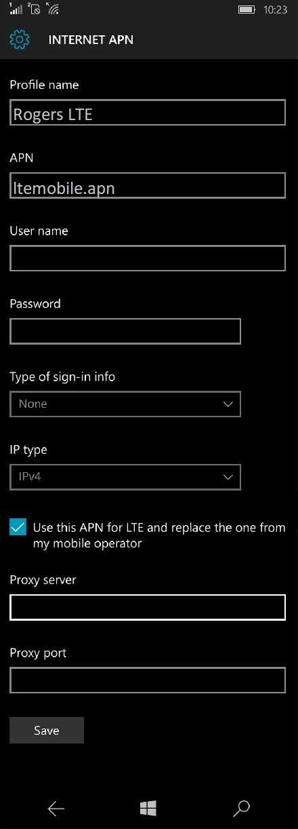Expand sign-in info dropdown chevron arrow

click(228, 404)
